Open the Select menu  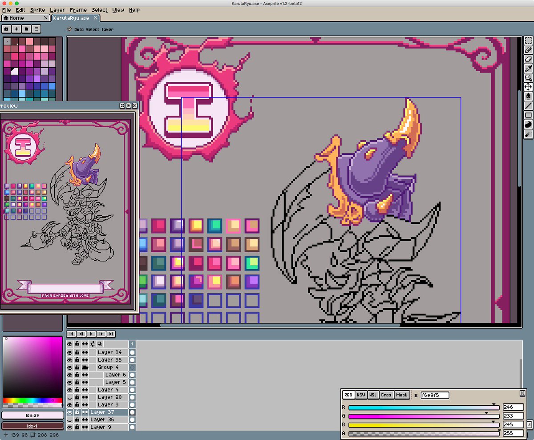[x=100, y=10]
